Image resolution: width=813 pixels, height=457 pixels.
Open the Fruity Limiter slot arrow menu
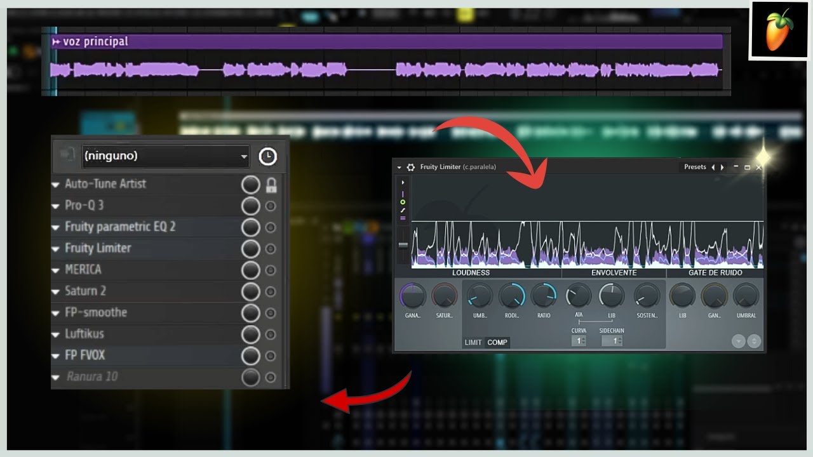[56, 249]
